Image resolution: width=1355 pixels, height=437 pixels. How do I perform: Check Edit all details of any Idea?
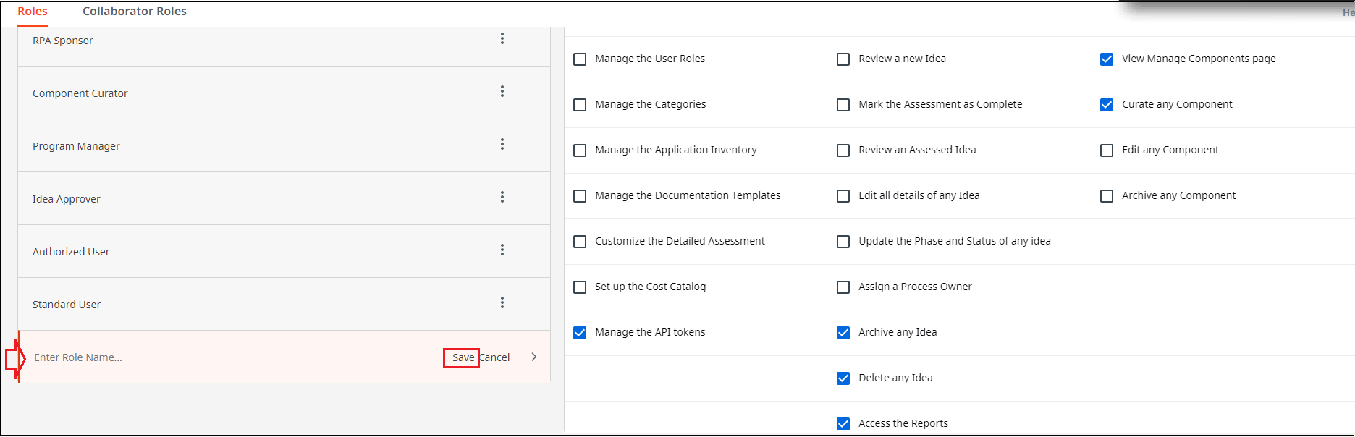pos(843,196)
